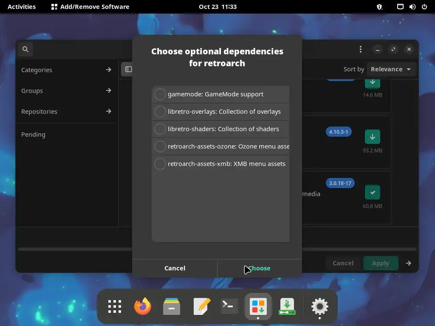Toggle the sidebar panel icon
Screen dimensions: 435x326
coord(128,69)
